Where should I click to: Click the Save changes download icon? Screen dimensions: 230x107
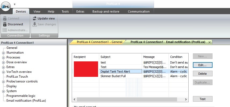pos(35,24)
